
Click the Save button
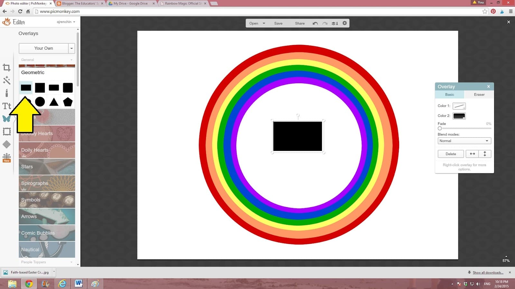[x=278, y=23]
